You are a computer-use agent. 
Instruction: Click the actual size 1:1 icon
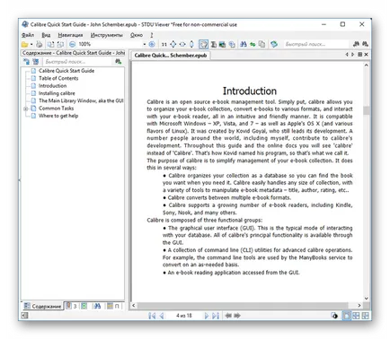pyautogui.click(x=164, y=45)
